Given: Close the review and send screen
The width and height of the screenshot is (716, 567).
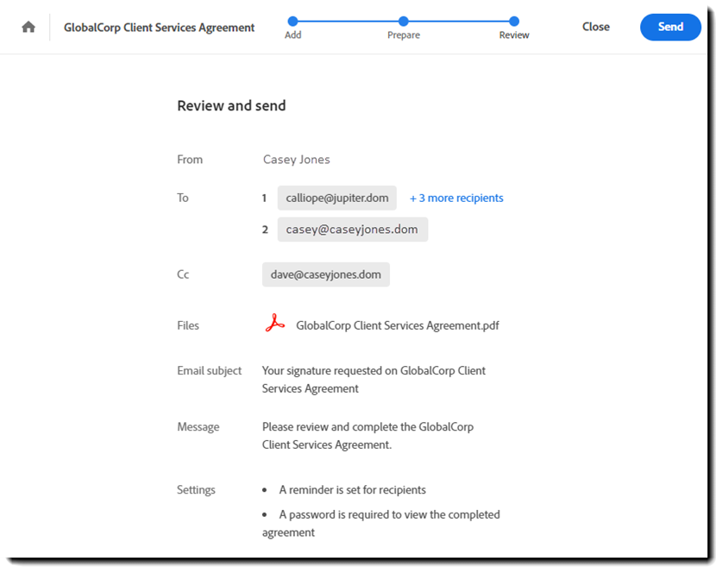Looking at the screenshot, I should (x=595, y=27).
